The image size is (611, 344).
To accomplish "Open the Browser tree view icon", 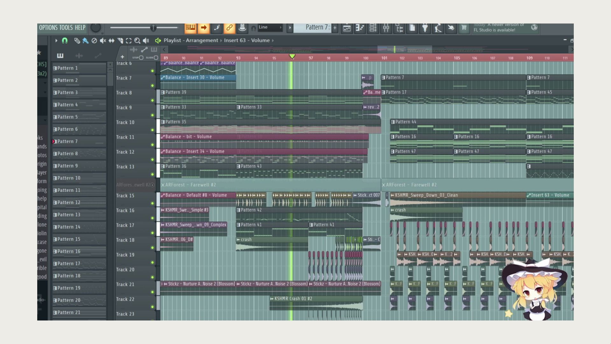I will (399, 28).
